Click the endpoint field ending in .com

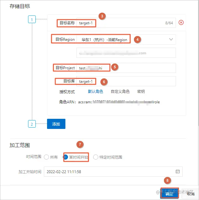[x=126, y=53]
